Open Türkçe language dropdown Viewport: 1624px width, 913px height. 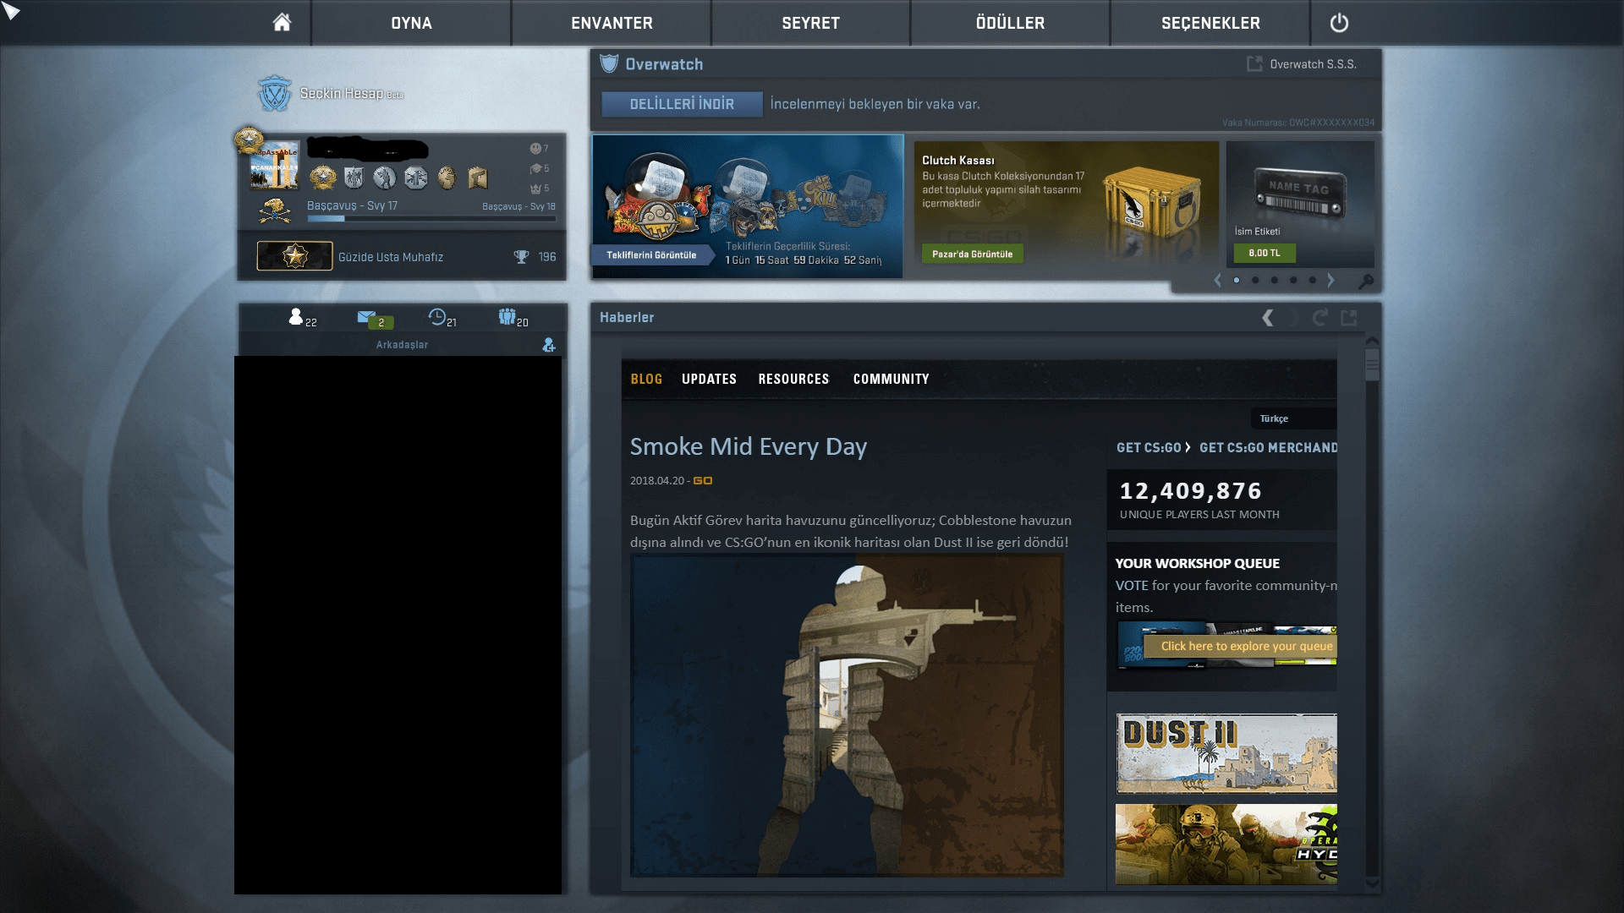coord(1293,418)
